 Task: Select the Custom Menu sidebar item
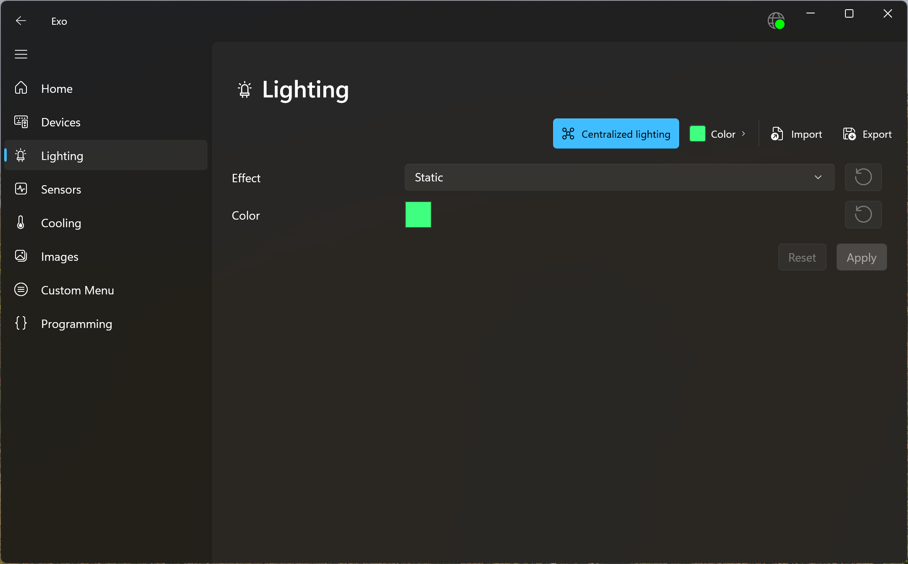pyautogui.click(x=77, y=290)
